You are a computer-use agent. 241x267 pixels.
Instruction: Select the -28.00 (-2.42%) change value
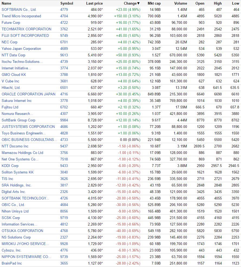tap(128, 263)
